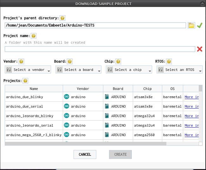Select the arduino_leonardo_blinky project name
Image resolution: width=206 pixels, height=170 pixels.
(x=30, y=116)
